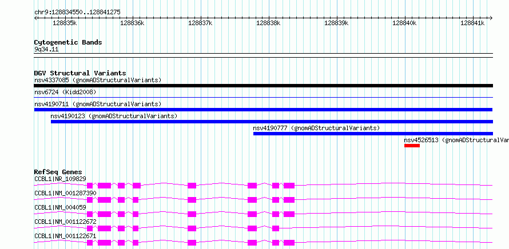Click the blue nsv4190711 variant bar
The image size is (509, 249).
point(263,110)
